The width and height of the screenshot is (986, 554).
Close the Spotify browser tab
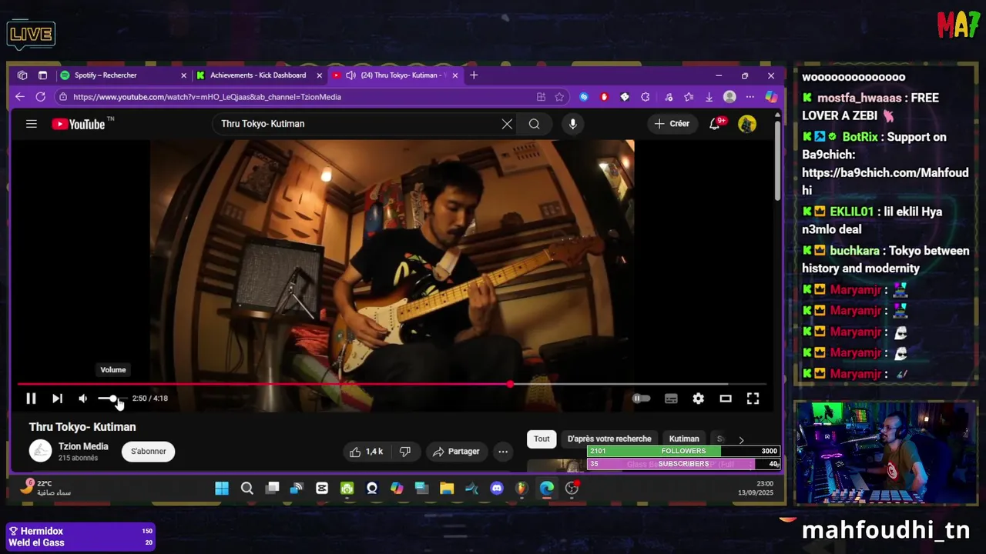(x=183, y=75)
